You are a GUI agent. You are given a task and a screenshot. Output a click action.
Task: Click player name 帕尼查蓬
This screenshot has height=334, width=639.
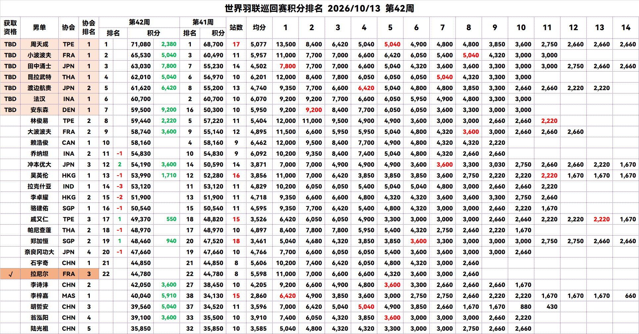coord(39,230)
